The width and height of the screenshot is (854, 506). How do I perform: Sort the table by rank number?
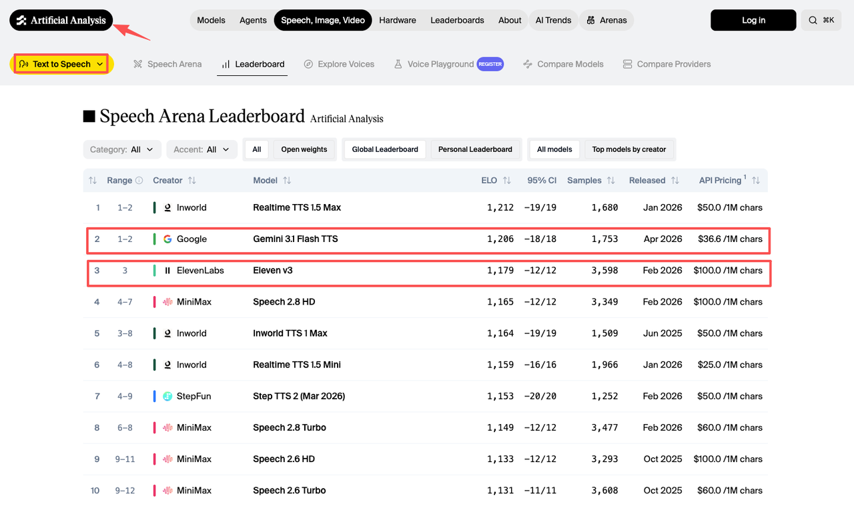click(x=93, y=181)
